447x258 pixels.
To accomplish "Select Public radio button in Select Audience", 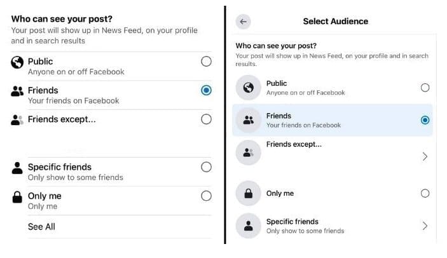I will [425, 88].
